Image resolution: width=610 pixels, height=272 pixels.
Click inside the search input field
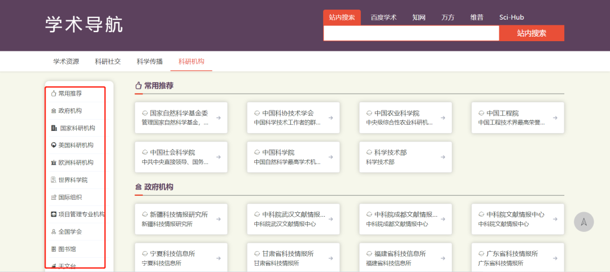(x=411, y=33)
